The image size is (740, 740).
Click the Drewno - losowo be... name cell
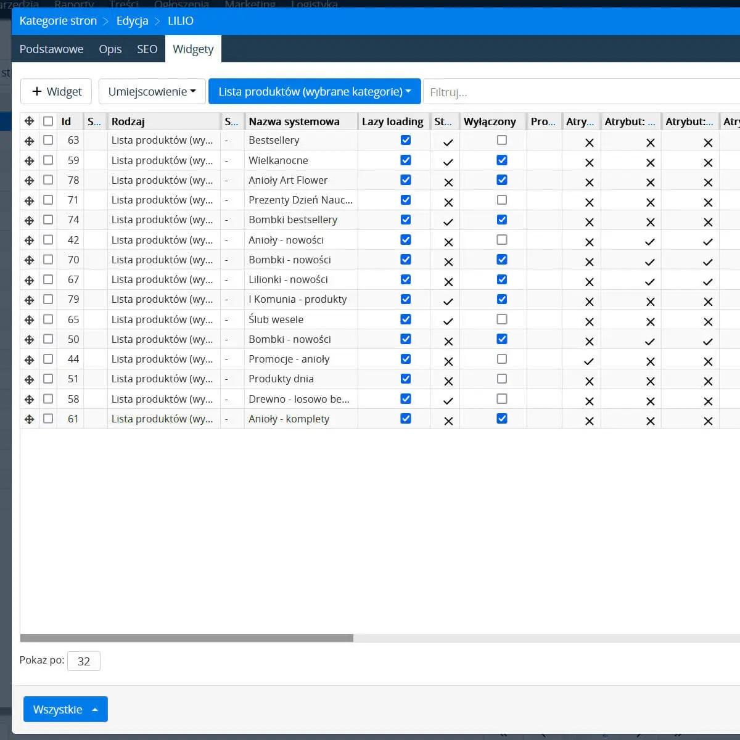click(x=300, y=399)
